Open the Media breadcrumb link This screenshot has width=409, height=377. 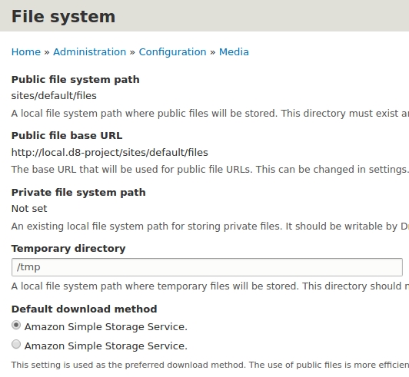pos(234,52)
